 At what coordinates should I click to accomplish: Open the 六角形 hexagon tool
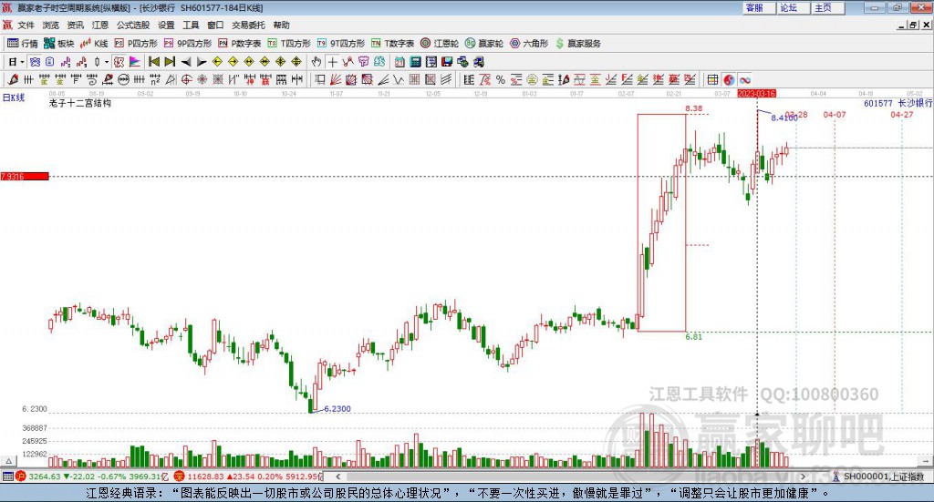[529, 44]
